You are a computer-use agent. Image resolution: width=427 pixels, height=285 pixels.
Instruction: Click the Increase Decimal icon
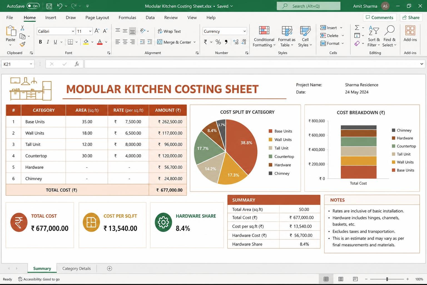(x=236, y=42)
